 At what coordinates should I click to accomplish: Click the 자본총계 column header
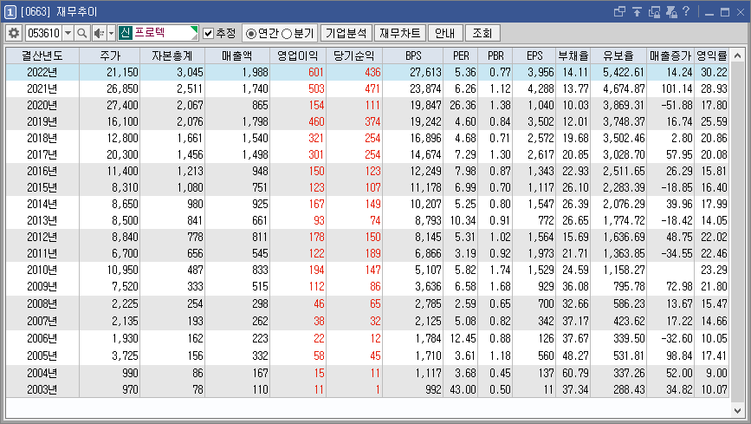(x=172, y=55)
